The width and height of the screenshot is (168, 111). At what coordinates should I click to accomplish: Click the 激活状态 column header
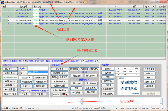pos(70,7)
